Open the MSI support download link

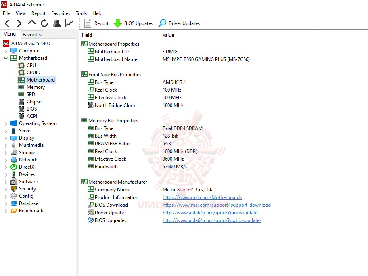(217, 205)
